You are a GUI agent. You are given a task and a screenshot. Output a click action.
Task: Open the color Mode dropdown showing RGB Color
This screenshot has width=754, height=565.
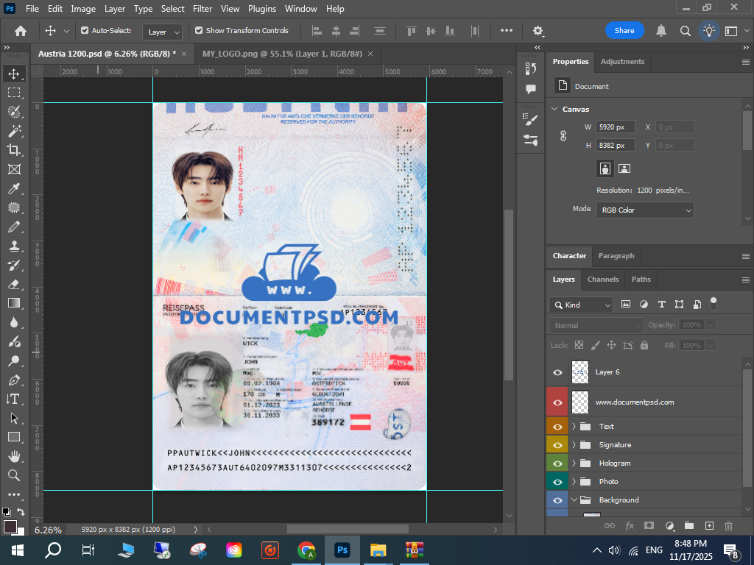(x=644, y=210)
